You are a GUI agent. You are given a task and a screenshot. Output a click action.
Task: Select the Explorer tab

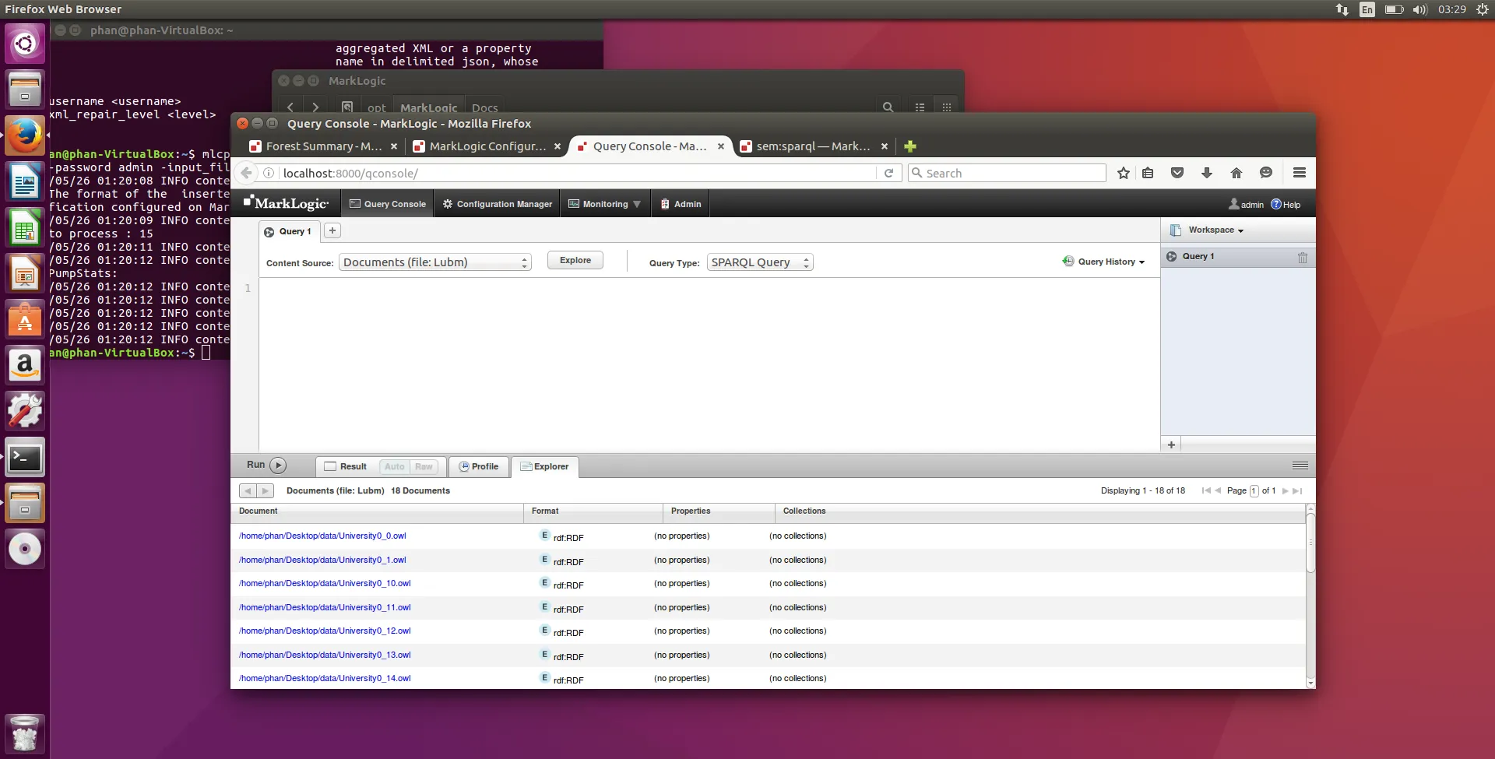(x=544, y=466)
